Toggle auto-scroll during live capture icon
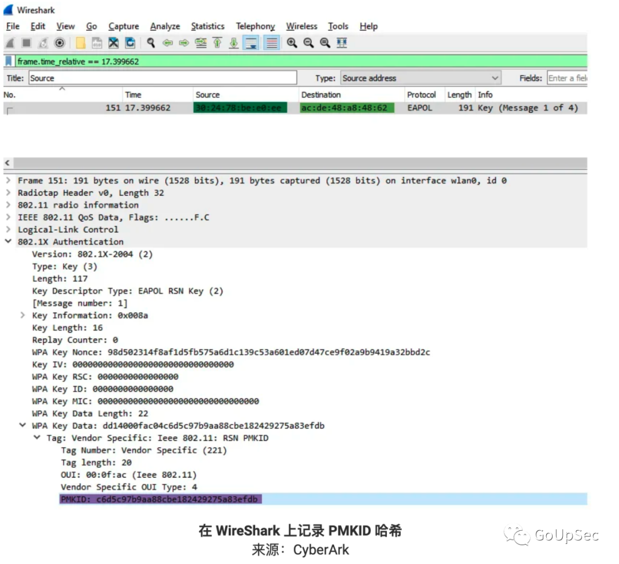This screenshot has height=564, width=619. (251, 42)
